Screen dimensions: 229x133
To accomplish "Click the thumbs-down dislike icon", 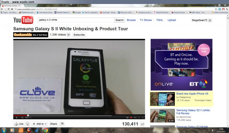I will tap(27, 124).
